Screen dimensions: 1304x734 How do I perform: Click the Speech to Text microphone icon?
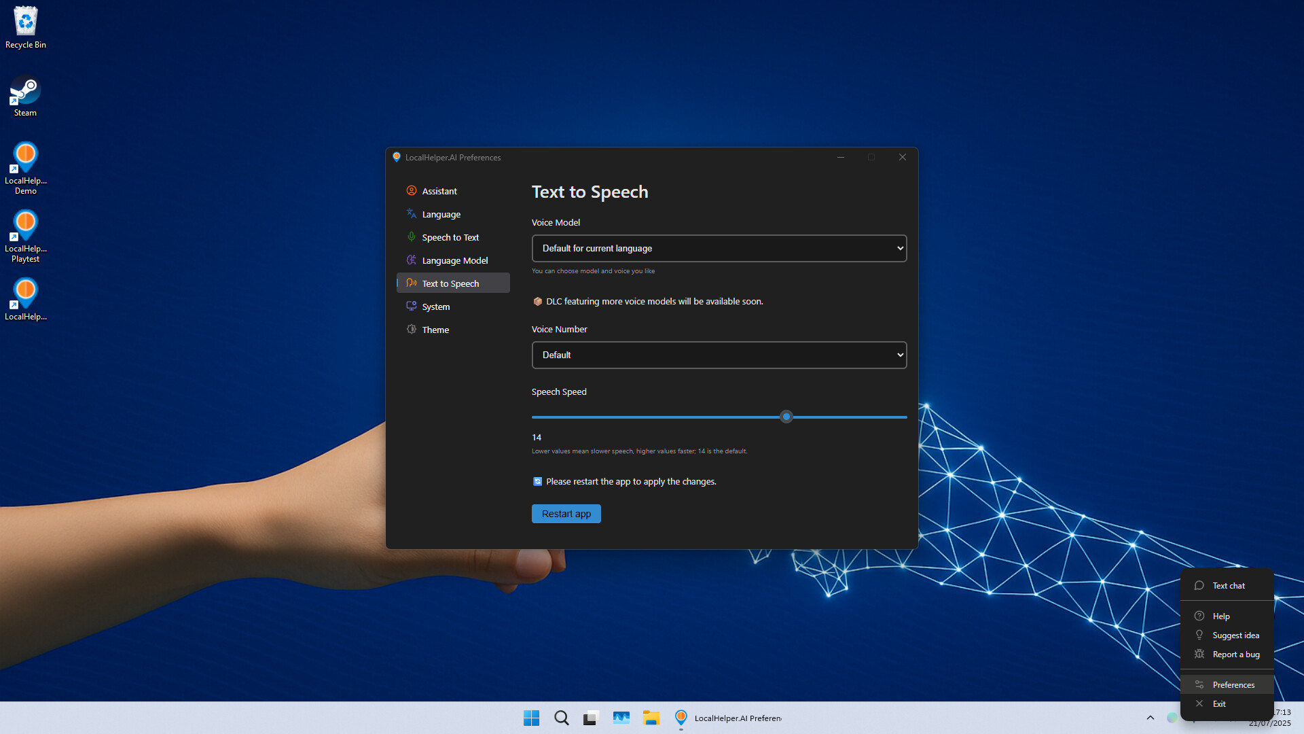[x=411, y=237]
